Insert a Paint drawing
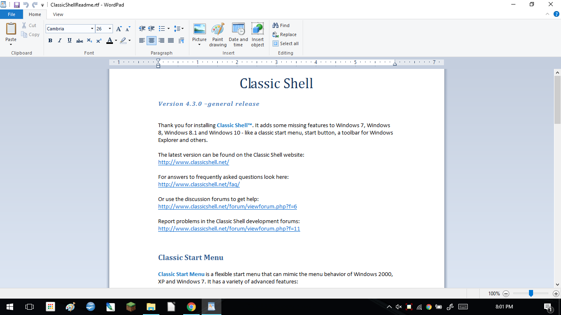 (218, 35)
